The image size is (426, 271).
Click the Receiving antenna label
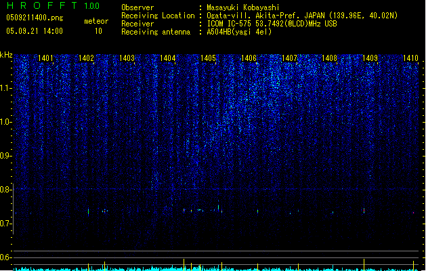156,32
